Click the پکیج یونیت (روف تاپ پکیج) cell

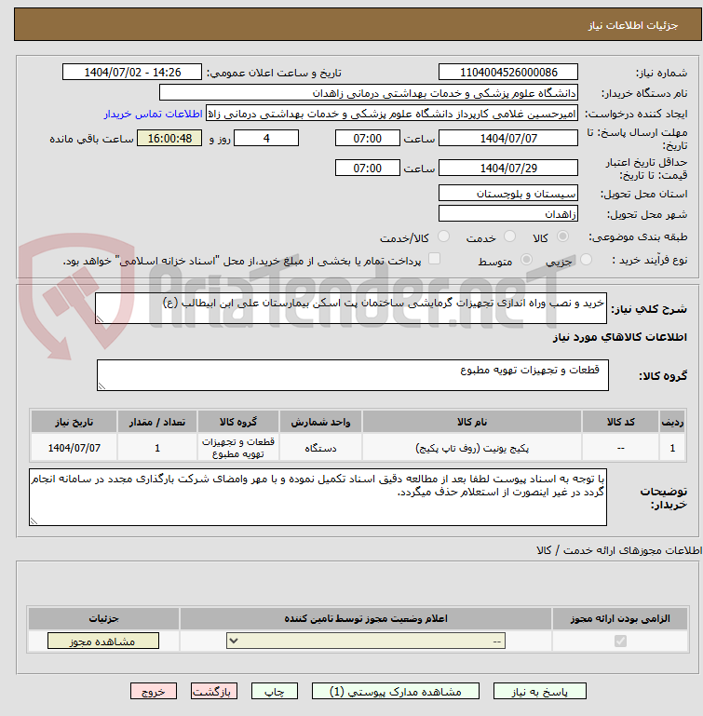[x=472, y=448]
